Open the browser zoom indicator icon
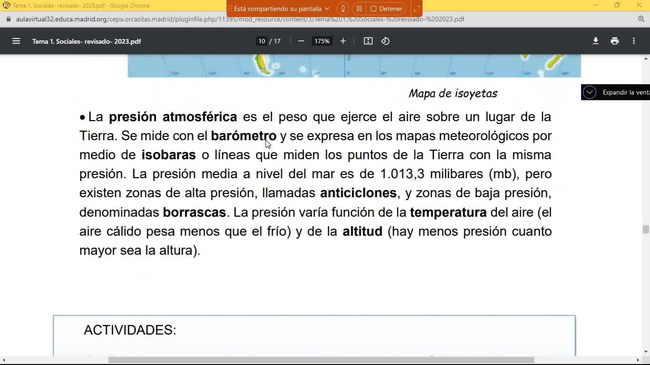This screenshot has height=365, width=650. coord(641,19)
